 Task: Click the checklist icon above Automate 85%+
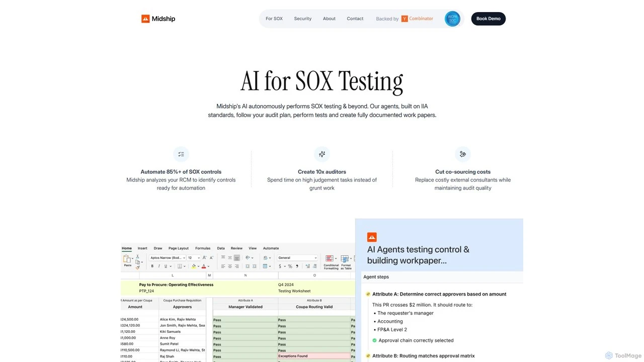pos(181,154)
